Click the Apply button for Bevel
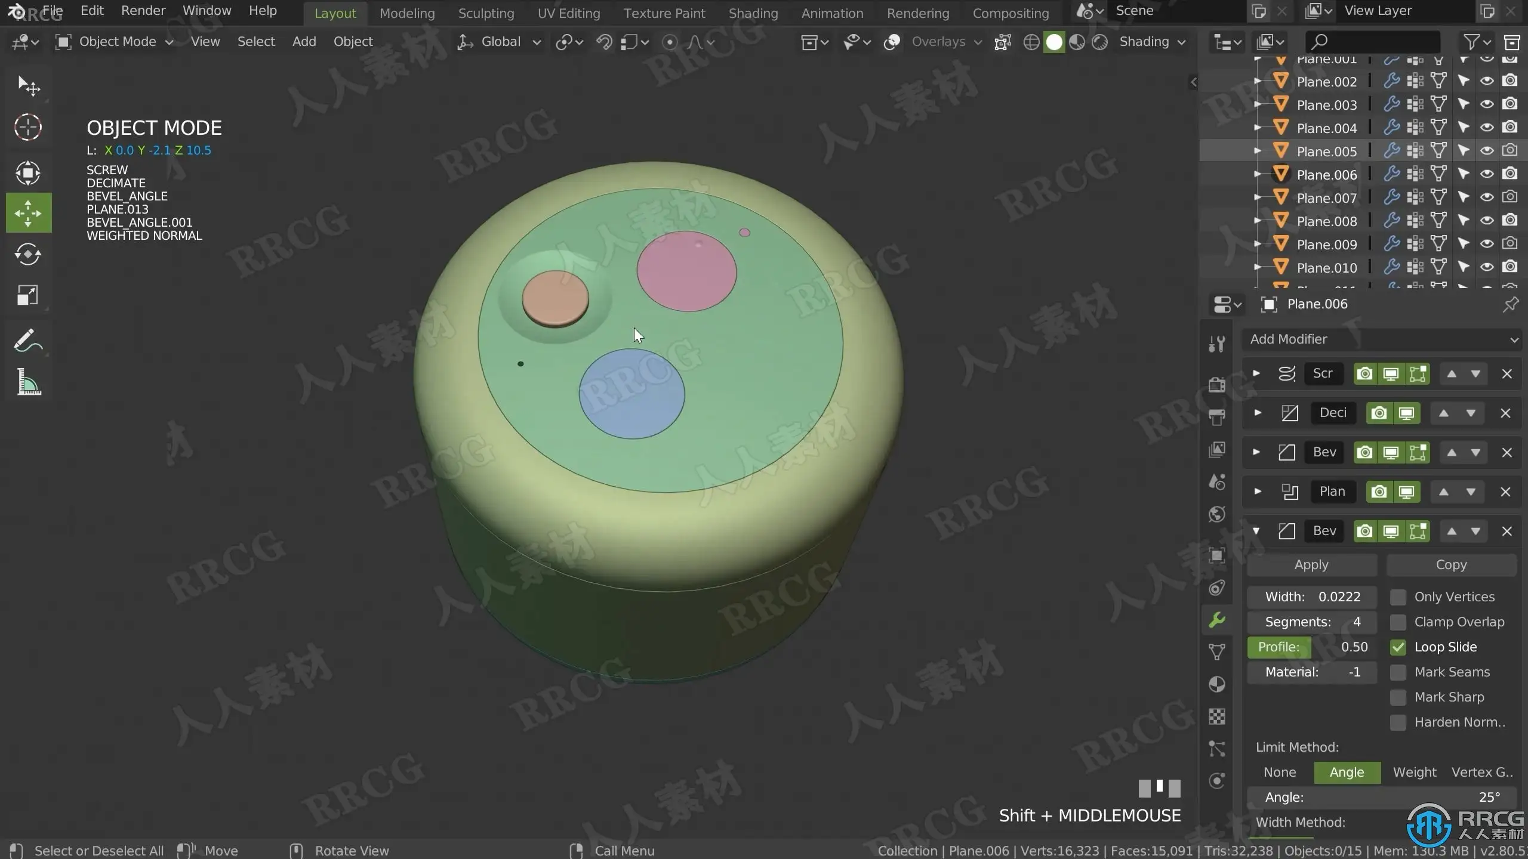1528x859 pixels. pyautogui.click(x=1311, y=565)
